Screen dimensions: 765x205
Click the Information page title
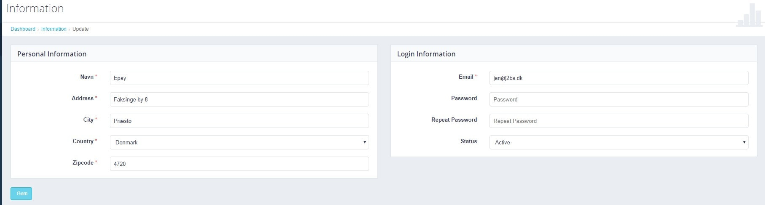point(35,8)
